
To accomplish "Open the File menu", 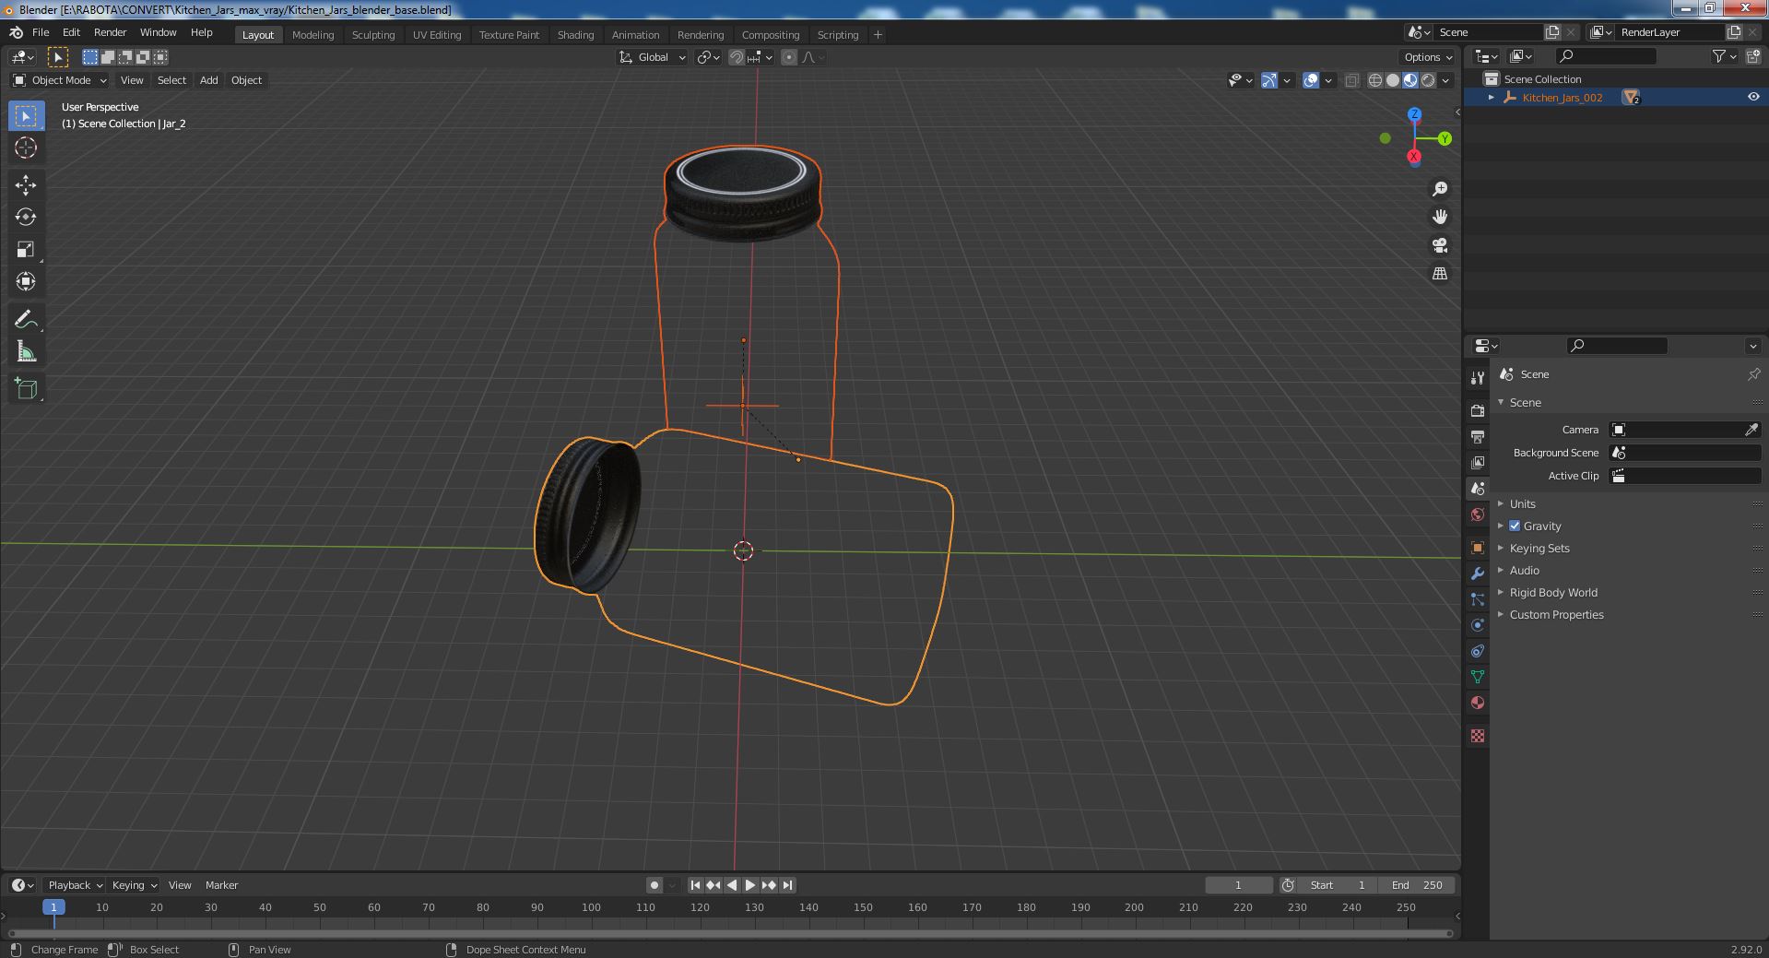I will point(41,32).
